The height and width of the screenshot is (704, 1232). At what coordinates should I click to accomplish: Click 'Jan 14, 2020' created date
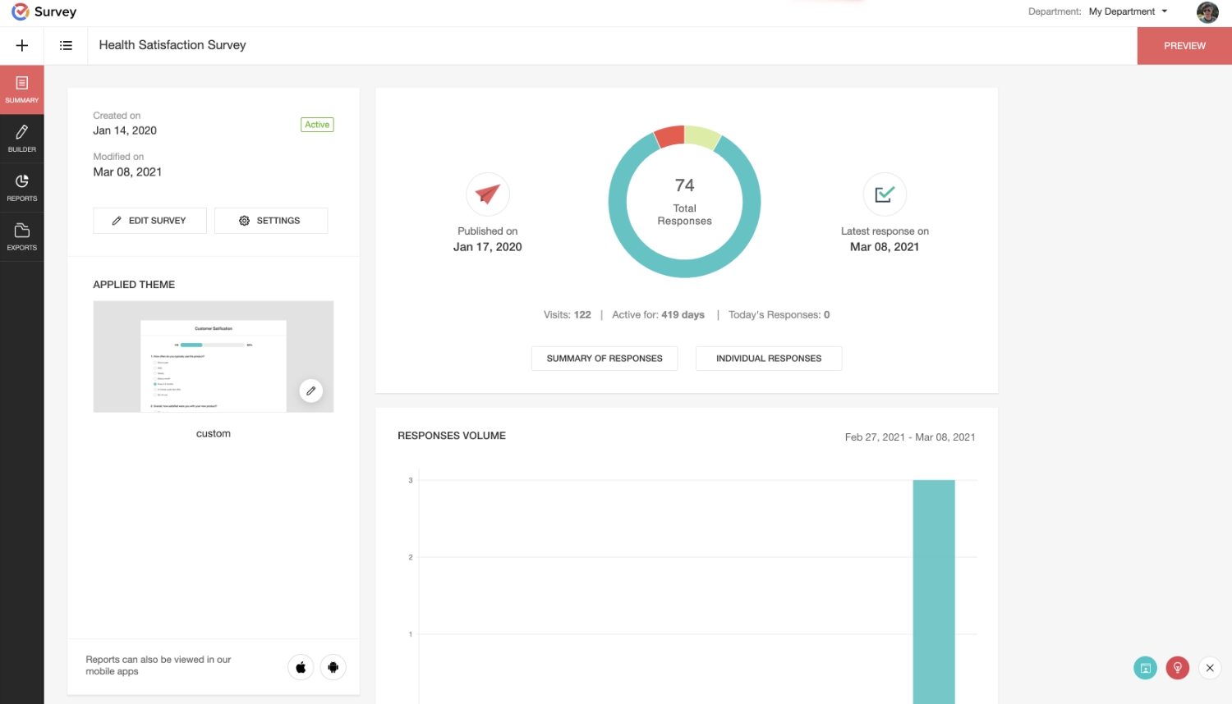coord(125,130)
